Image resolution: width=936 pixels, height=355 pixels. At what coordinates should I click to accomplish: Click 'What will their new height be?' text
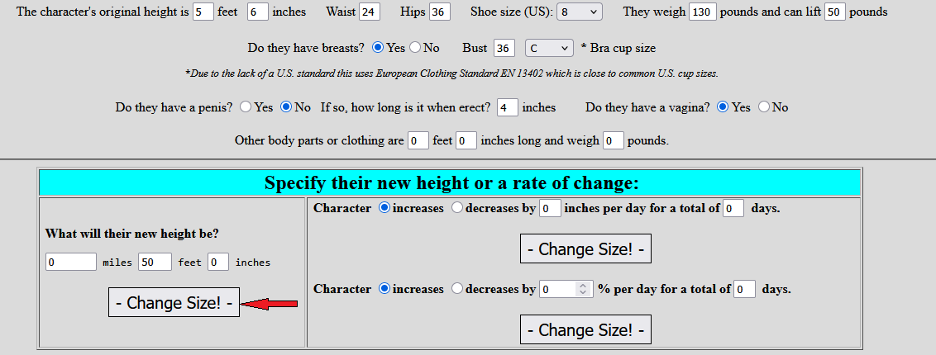[x=132, y=234]
